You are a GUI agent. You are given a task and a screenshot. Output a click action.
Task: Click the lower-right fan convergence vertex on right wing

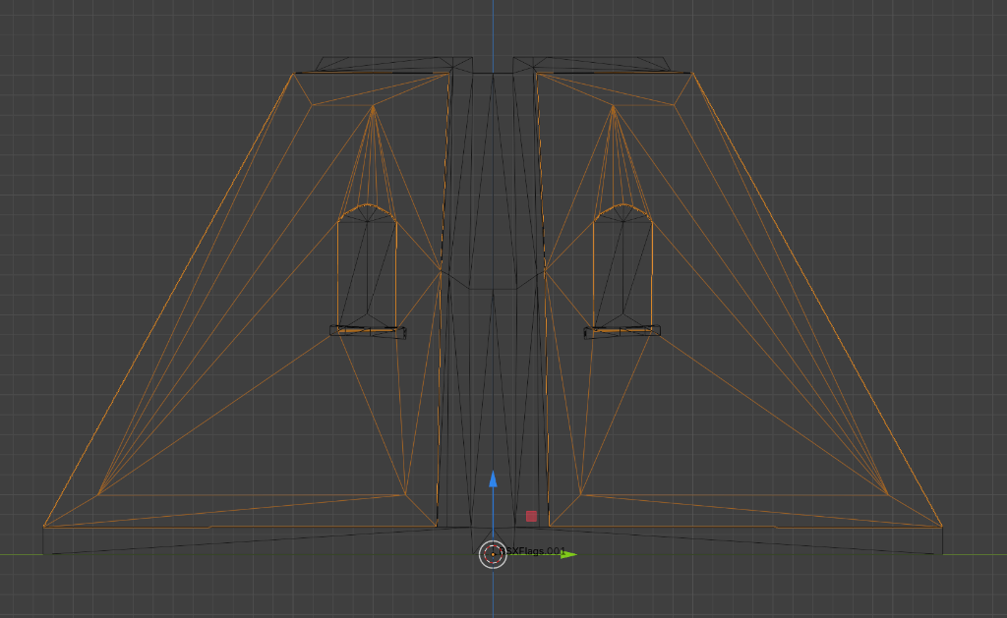(x=888, y=494)
